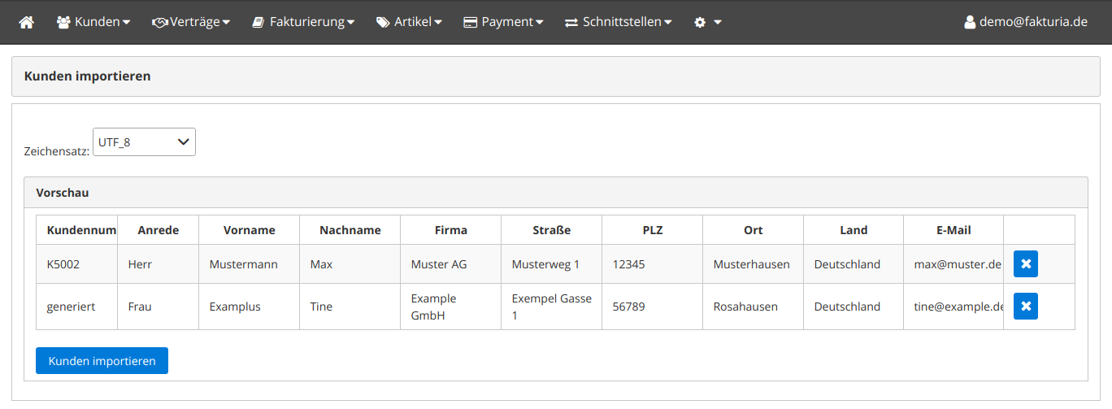Click the Payment credit card icon
This screenshot has height=409, width=1112.
pyautogui.click(x=470, y=23)
